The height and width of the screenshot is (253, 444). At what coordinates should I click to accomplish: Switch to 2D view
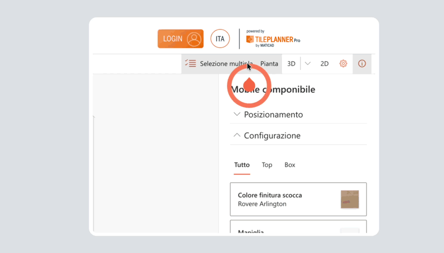[x=325, y=64]
